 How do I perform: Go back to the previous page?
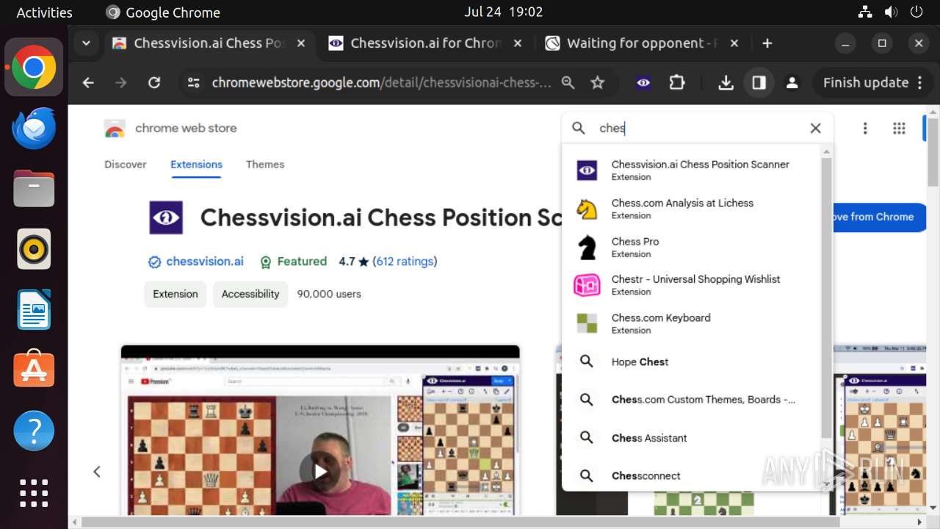tap(88, 83)
